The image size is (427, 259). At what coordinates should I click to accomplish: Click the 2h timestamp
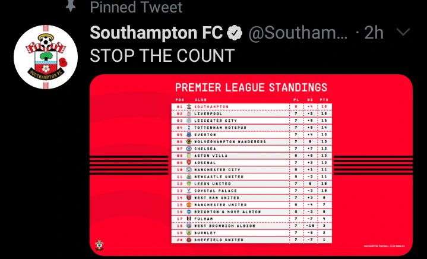tap(374, 33)
